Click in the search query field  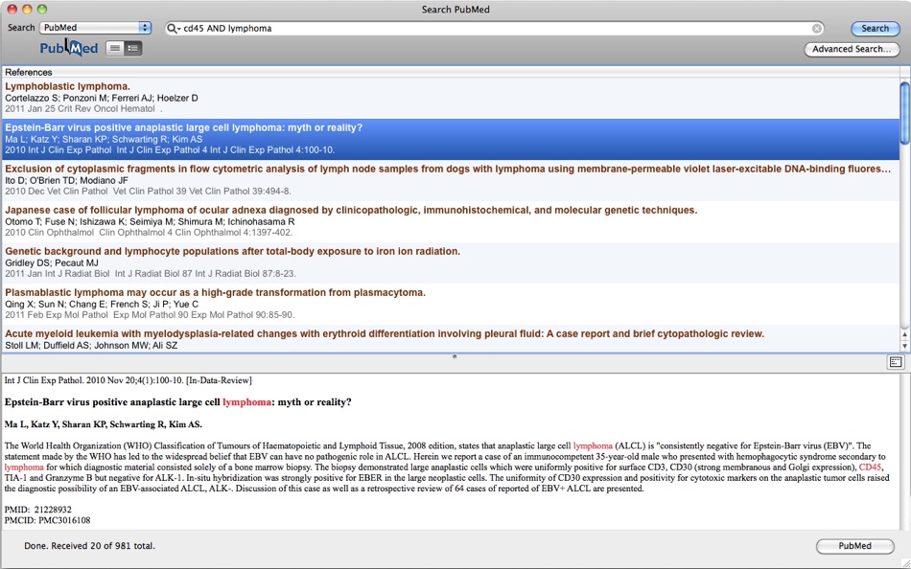(494, 28)
